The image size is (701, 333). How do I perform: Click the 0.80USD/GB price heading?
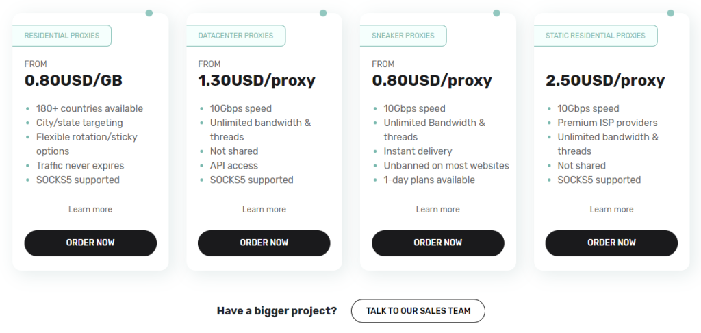(73, 81)
